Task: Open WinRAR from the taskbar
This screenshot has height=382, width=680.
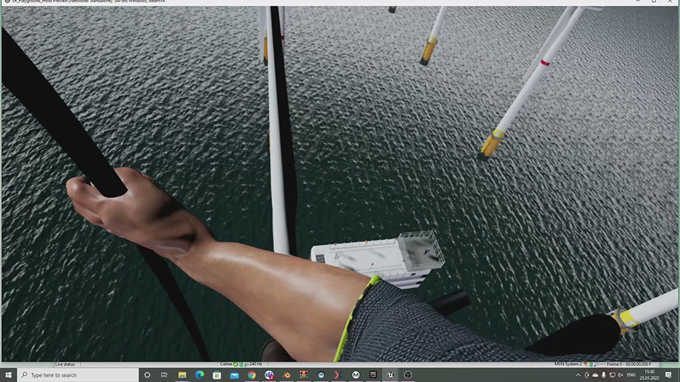Action: click(304, 375)
